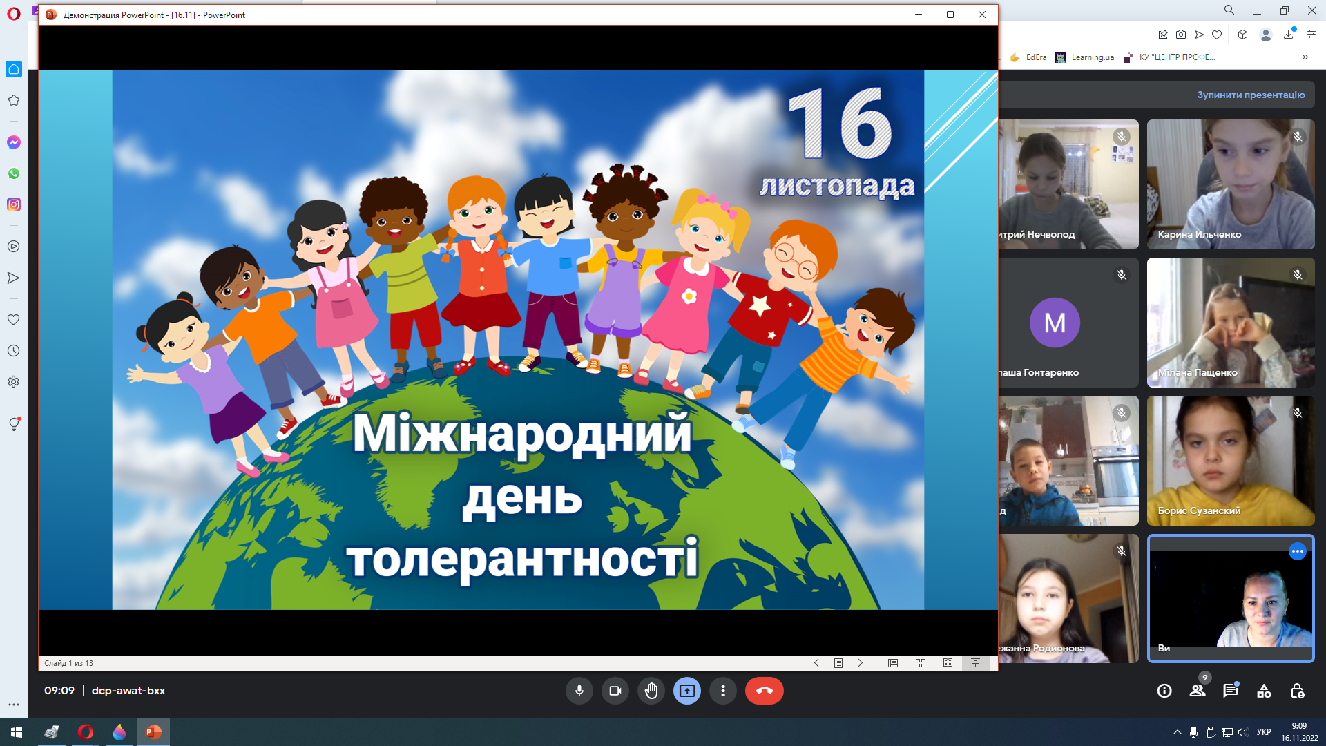Screen dimensions: 1326x746
Task: Open more options three-dot menu
Action: click(723, 691)
